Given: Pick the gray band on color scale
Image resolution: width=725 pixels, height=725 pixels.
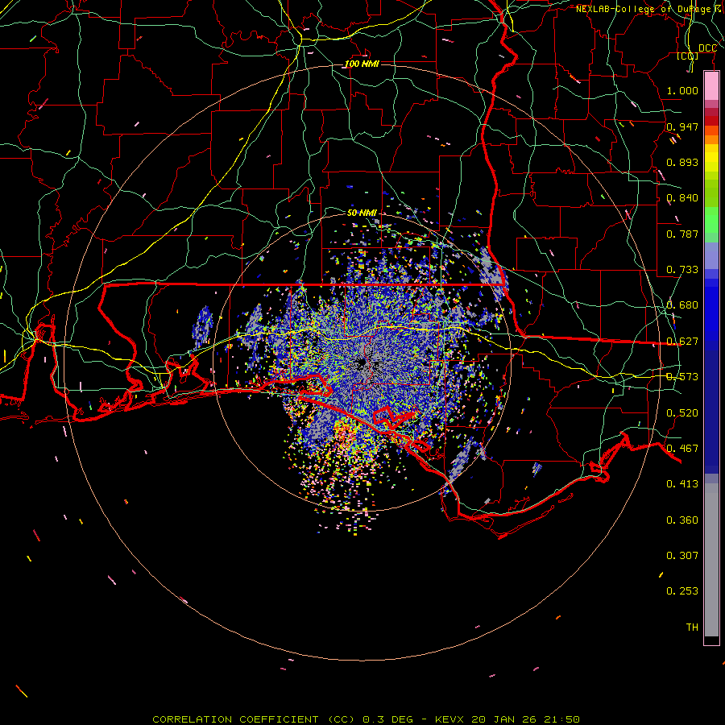Looking at the screenshot, I should click(711, 560).
